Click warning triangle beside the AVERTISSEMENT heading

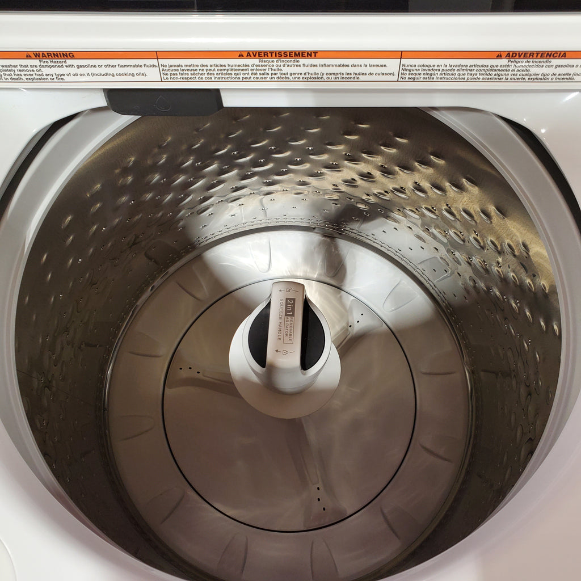[241, 54]
